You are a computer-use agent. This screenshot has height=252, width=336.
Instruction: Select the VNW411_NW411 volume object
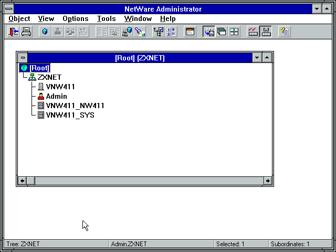click(x=71, y=106)
